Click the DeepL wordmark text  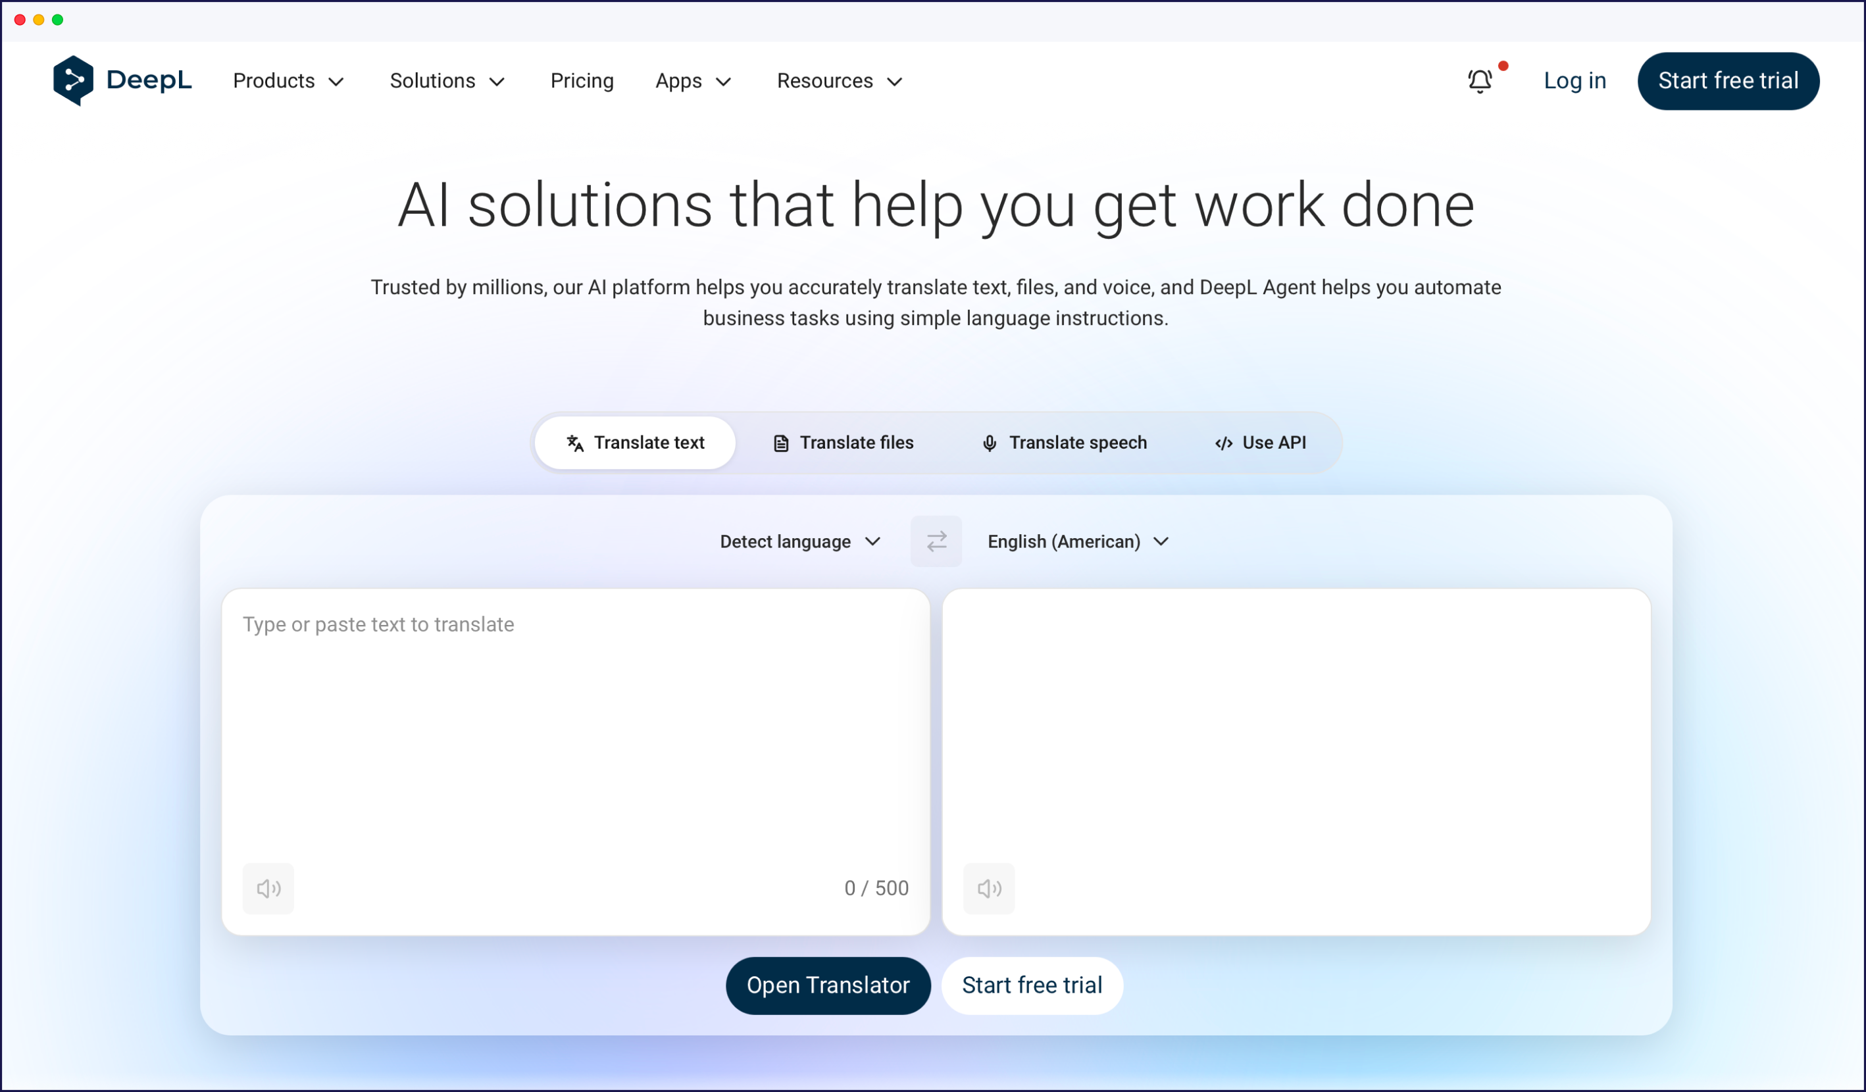pos(149,80)
